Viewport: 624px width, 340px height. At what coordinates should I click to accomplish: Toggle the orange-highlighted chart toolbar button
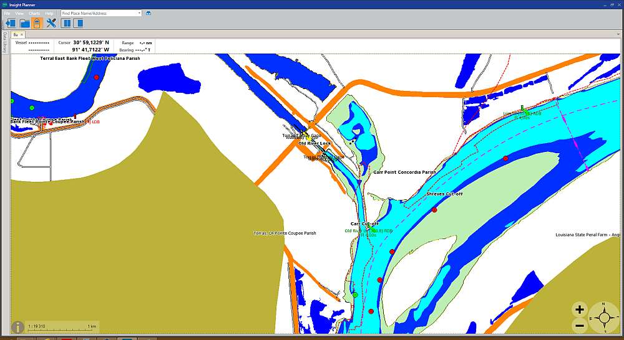tap(37, 23)
